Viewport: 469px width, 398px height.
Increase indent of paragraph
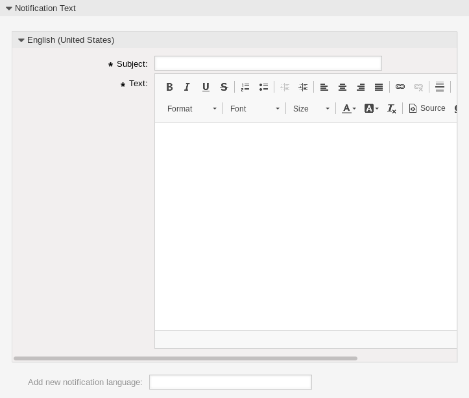303,87
